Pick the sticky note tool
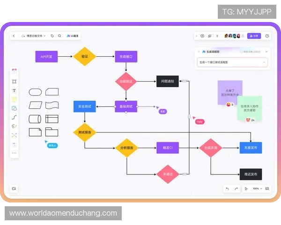Viewport: 281px width, 225px height. [14, 99]
